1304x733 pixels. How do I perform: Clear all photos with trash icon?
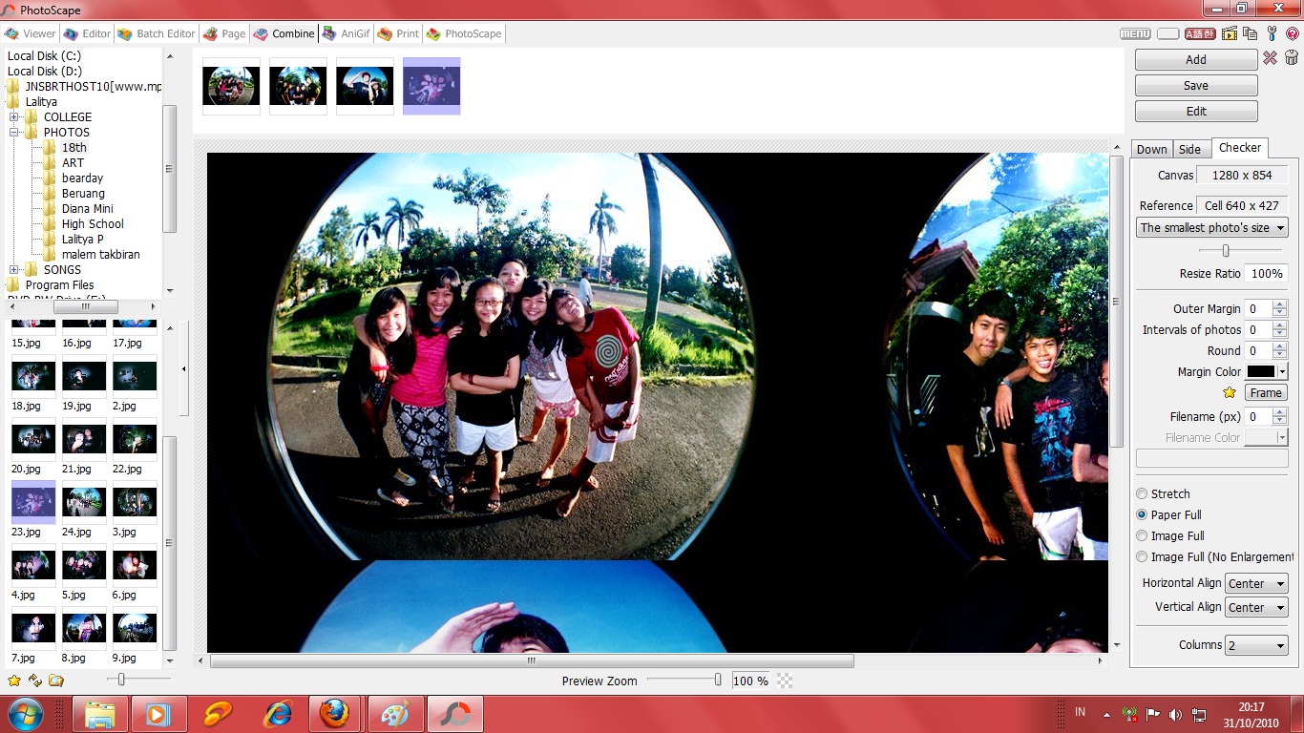tap(1292, 58)
